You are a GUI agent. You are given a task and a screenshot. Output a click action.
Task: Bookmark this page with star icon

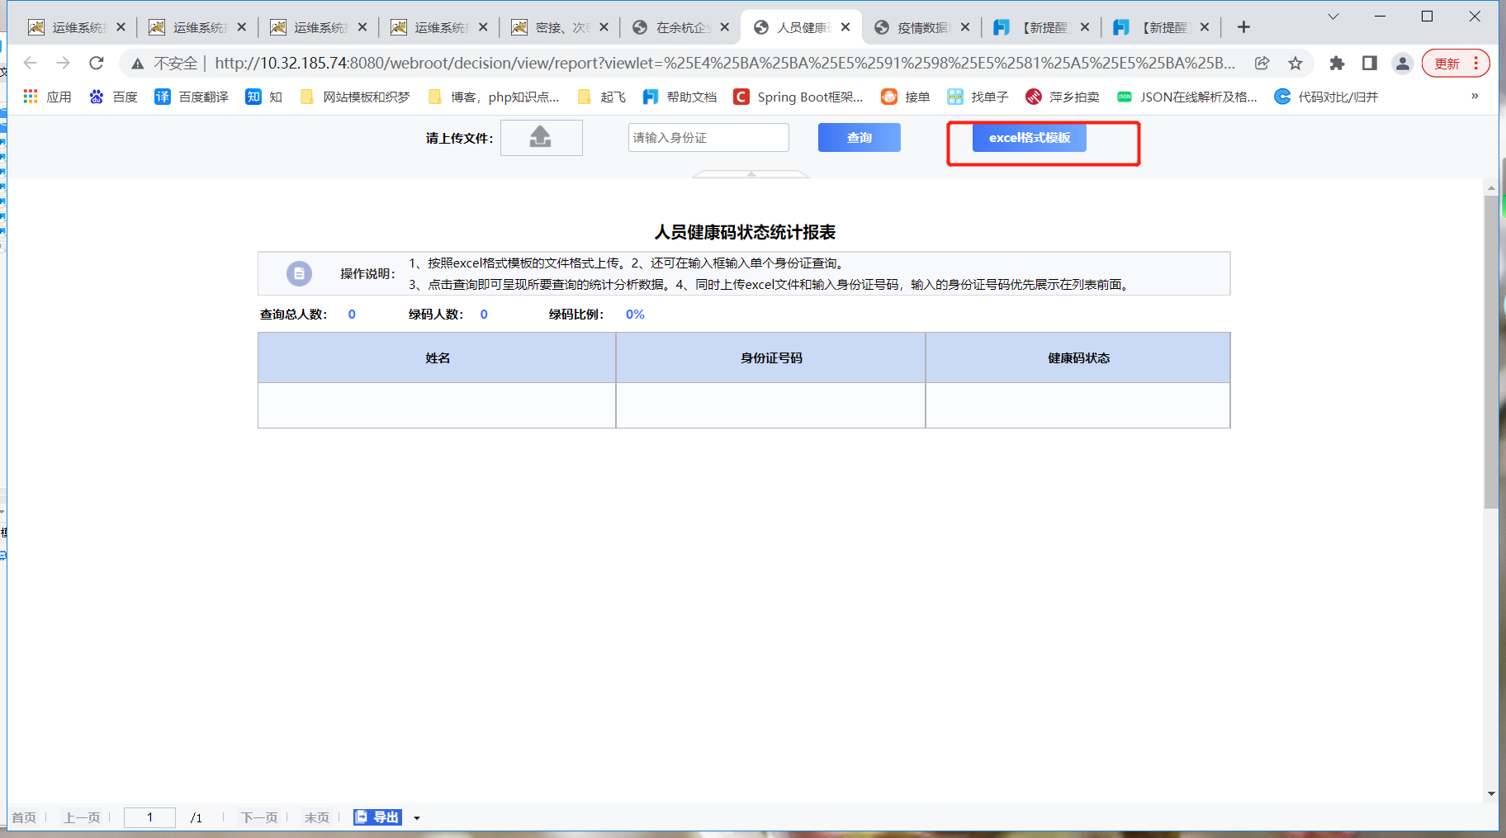[1295, 64]
